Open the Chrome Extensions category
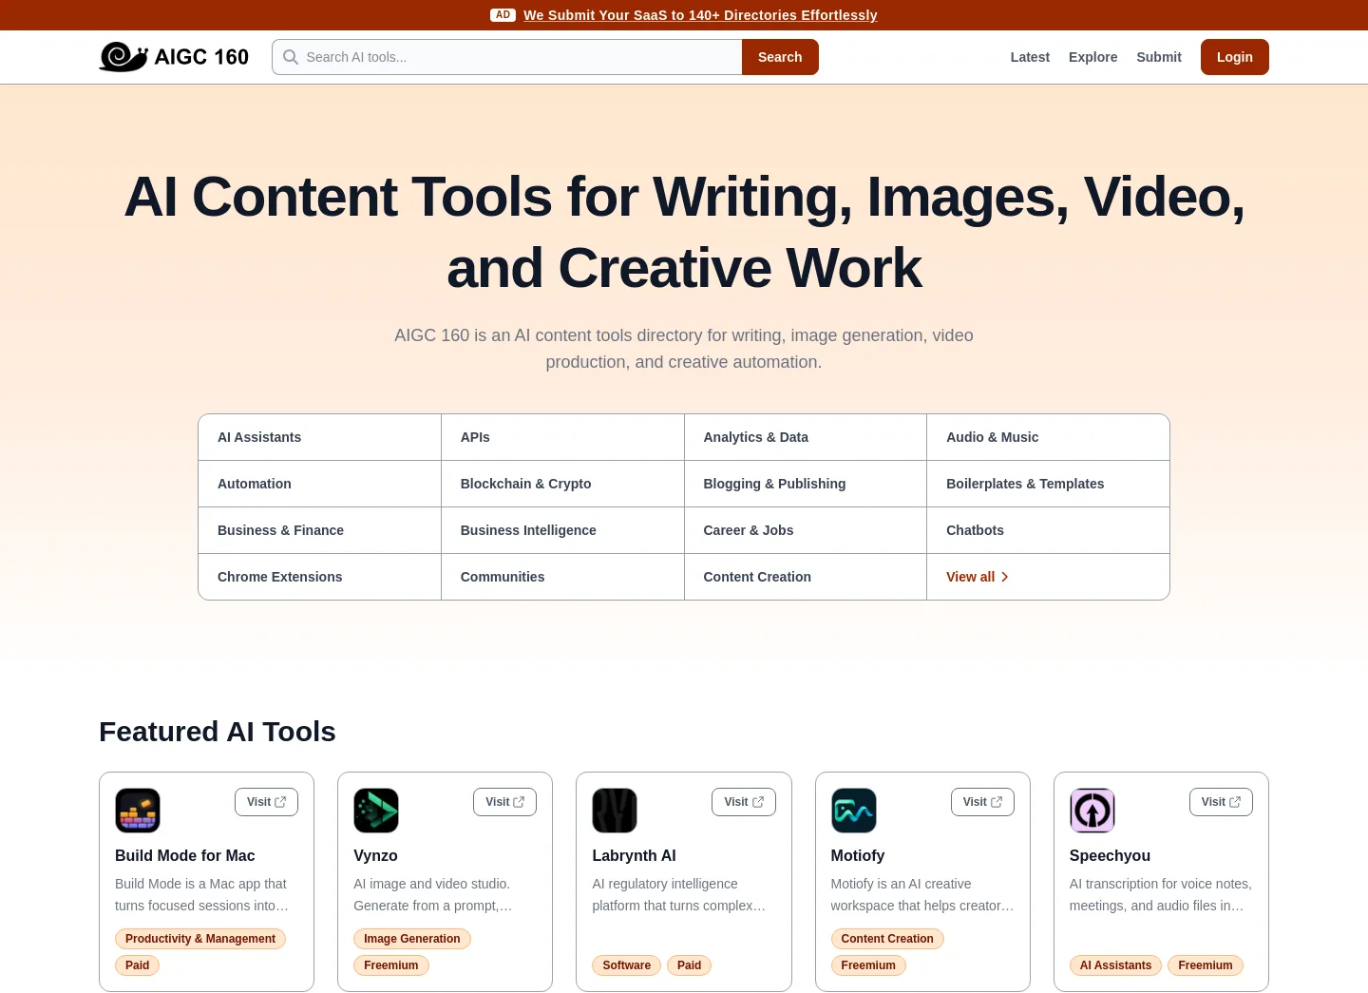 319,577
